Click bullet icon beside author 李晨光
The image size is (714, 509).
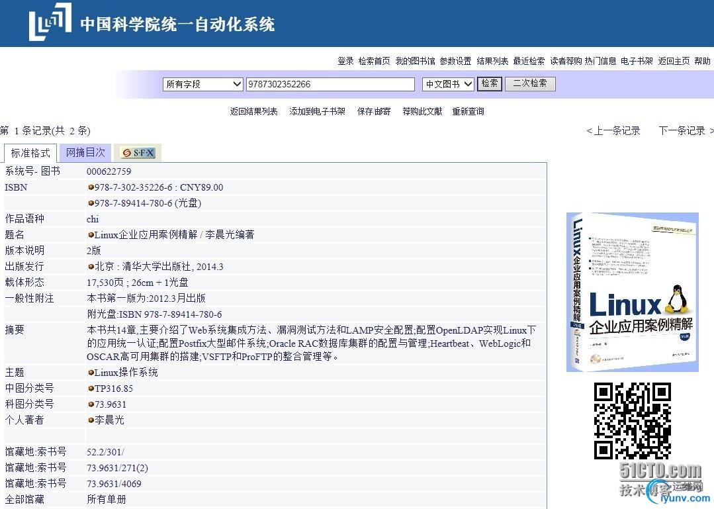coord(91,420)
